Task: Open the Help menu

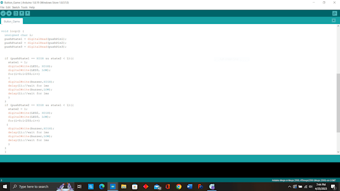Action: point(32,7)
